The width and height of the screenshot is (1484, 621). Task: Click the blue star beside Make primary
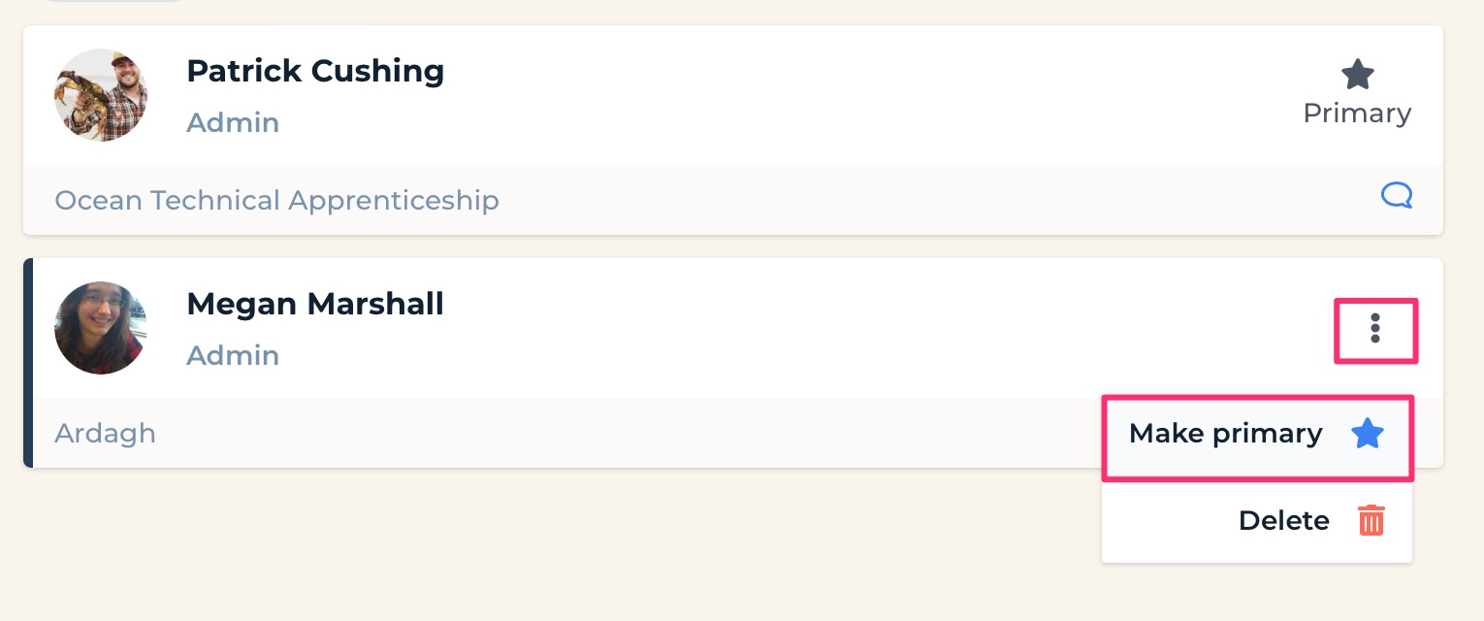(x=1368, y=434)
